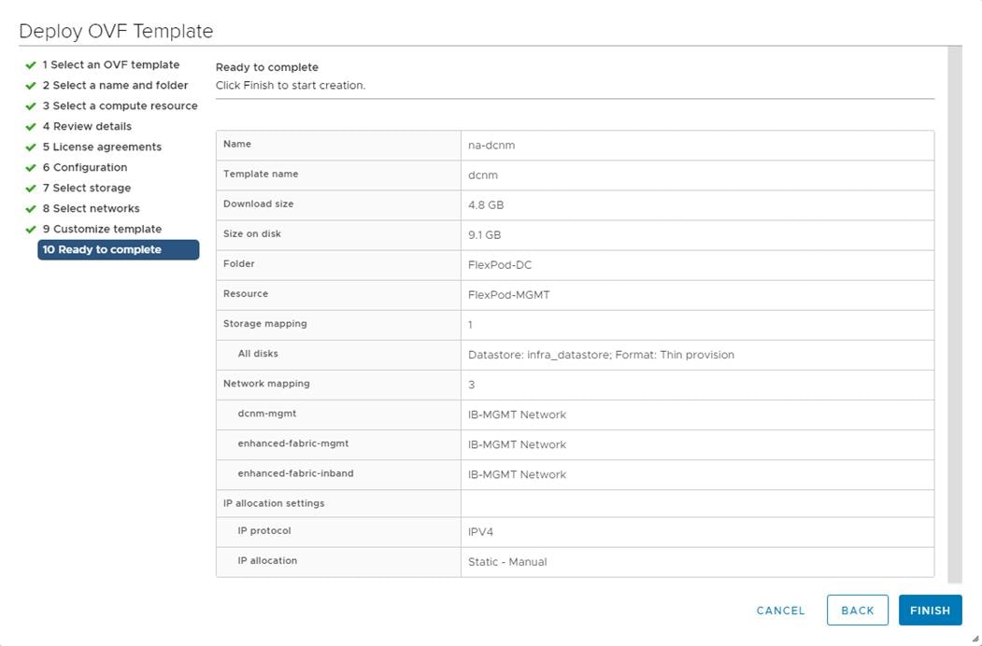The image size is (982, 646).
Task: Click the dialog resize grip icon
Action: 975,639
